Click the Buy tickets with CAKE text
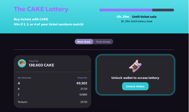Image resolution: width=189 pixels, height=112 pixels. [31, 19]
